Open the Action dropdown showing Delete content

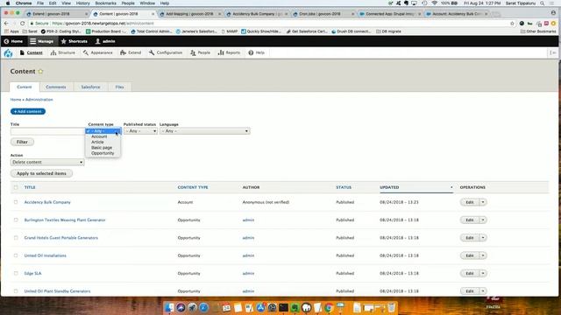tap(47, 162)
